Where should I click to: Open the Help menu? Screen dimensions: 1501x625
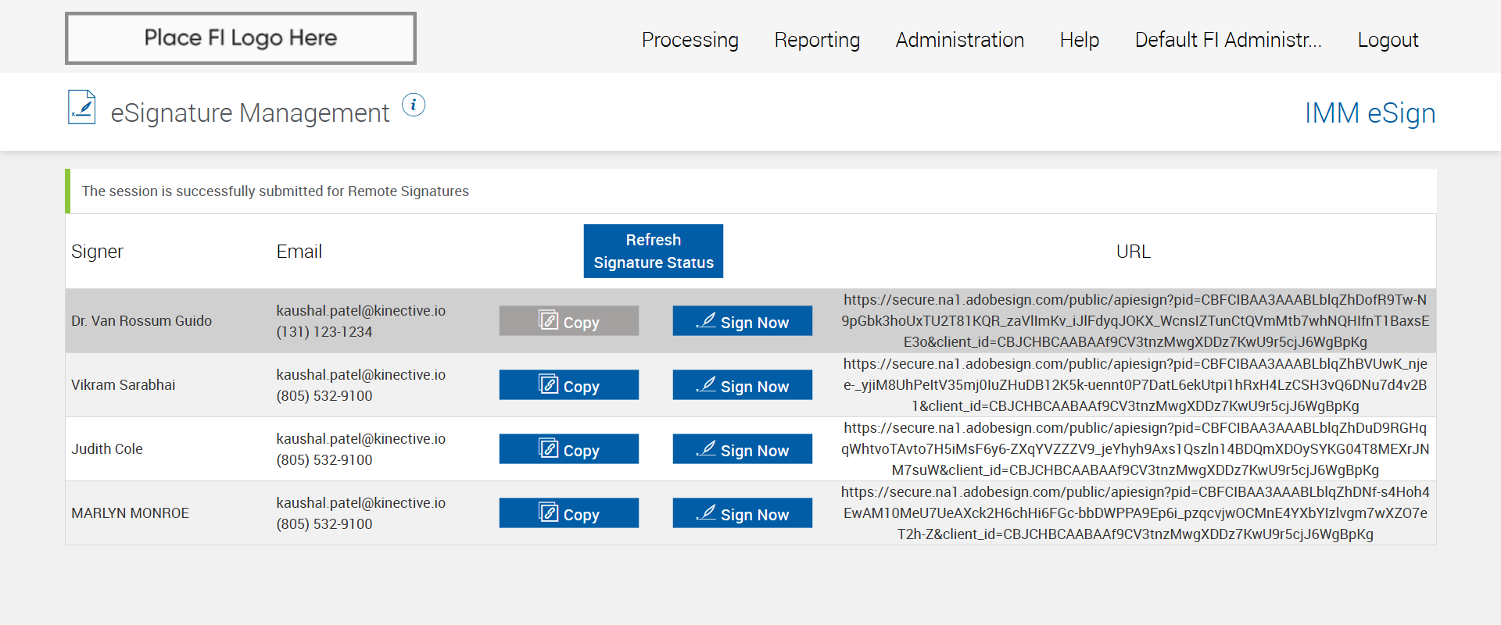point(1079,40)
